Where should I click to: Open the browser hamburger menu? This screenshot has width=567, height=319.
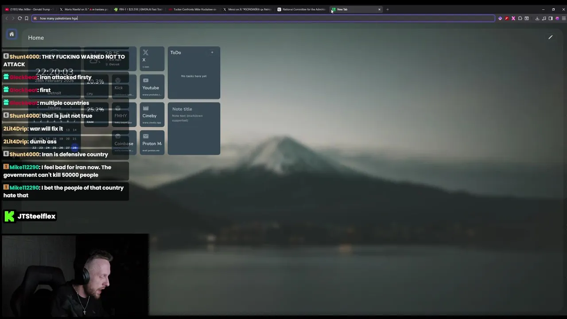563,18
